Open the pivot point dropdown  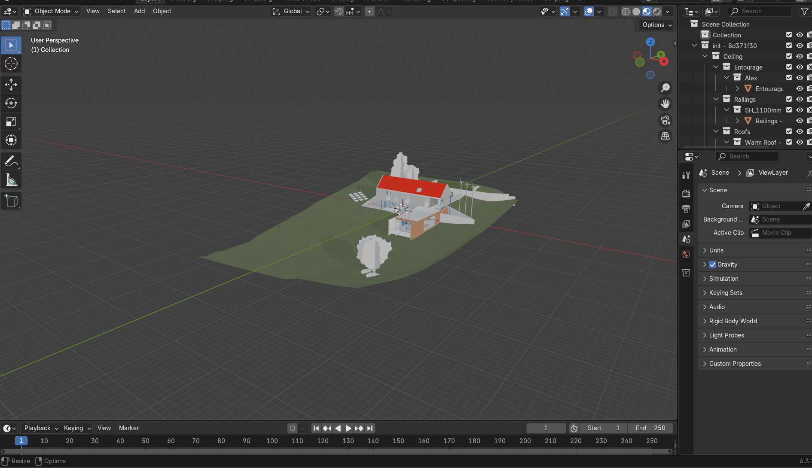coord(323,12)
